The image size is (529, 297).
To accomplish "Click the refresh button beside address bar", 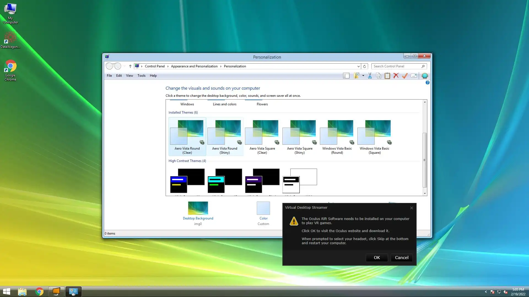I will tap(365, 66).
